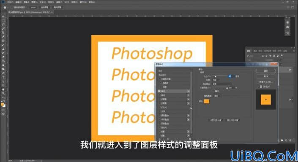Screen dimensions: 298x162
Task: Select the Rectangle shape tool
Action: tap(3, 85)
